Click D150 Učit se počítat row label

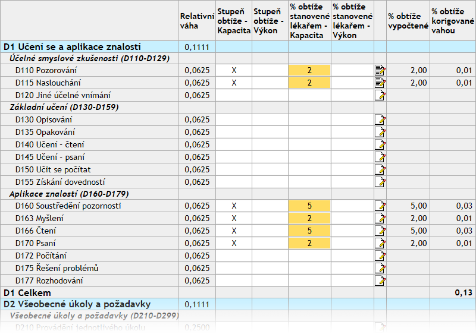coord(53,169)
